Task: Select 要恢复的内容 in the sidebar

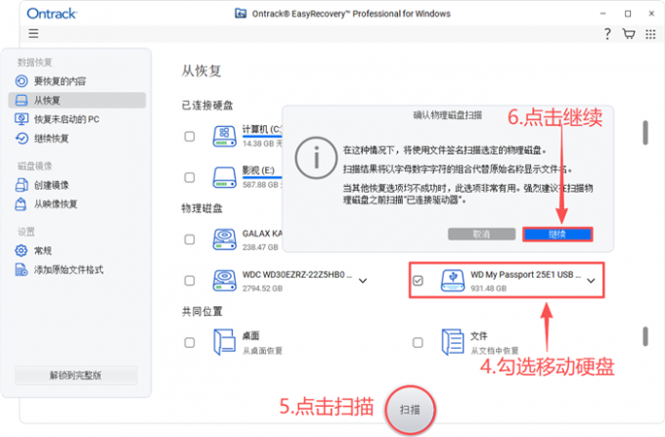Action: point(77,81)
